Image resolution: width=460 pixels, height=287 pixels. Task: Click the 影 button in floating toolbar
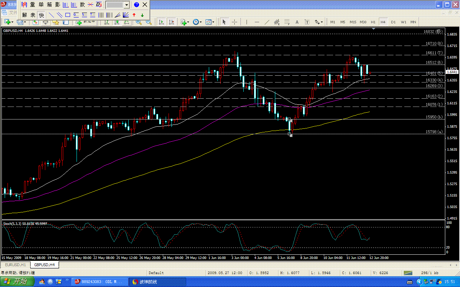tap(57, 5)
